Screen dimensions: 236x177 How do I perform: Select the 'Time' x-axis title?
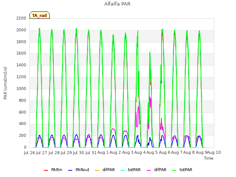209,158
